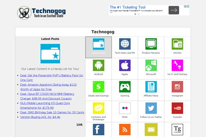Open the ad info icon
The image size is (206, 137).
tap(185, 7)
